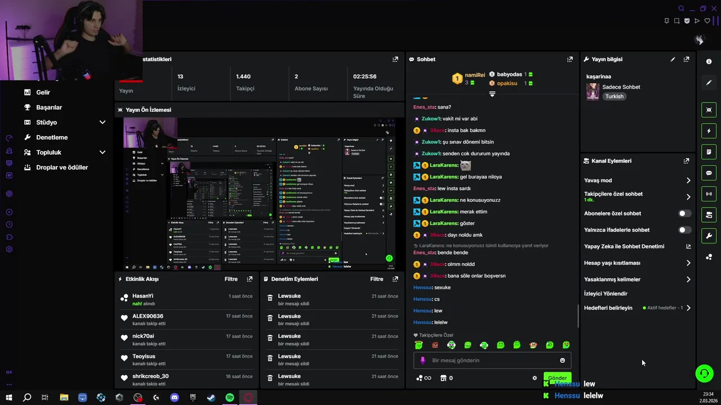Open Denetleme in left menu
This screenshot has height=405, width=721.
[52, 137]
